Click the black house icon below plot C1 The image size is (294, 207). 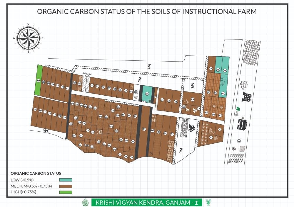click(192, 128)
